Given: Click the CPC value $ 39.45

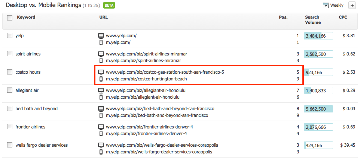Looking at the screenshot, I should pyautogui.click(x=347, y=145).
